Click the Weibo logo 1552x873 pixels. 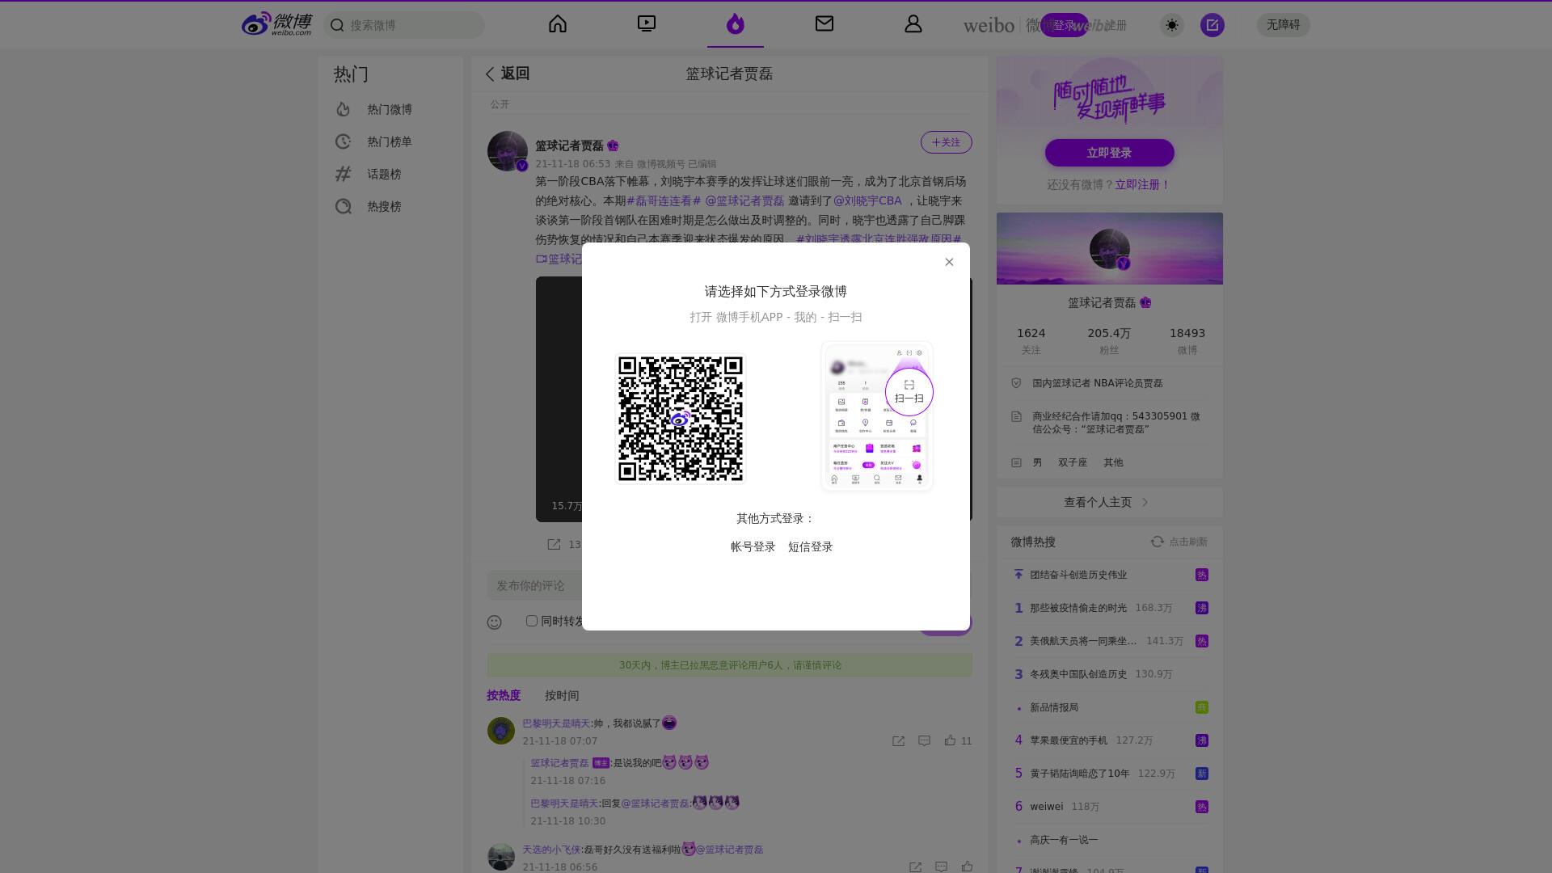tap(277, 24)
